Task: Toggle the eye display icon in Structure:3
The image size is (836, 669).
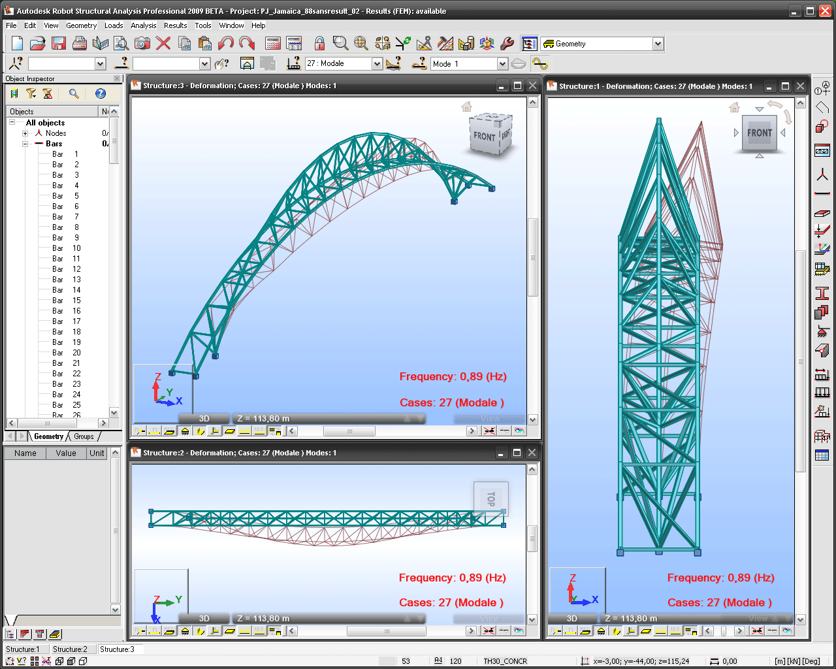Action: point(519,431)
